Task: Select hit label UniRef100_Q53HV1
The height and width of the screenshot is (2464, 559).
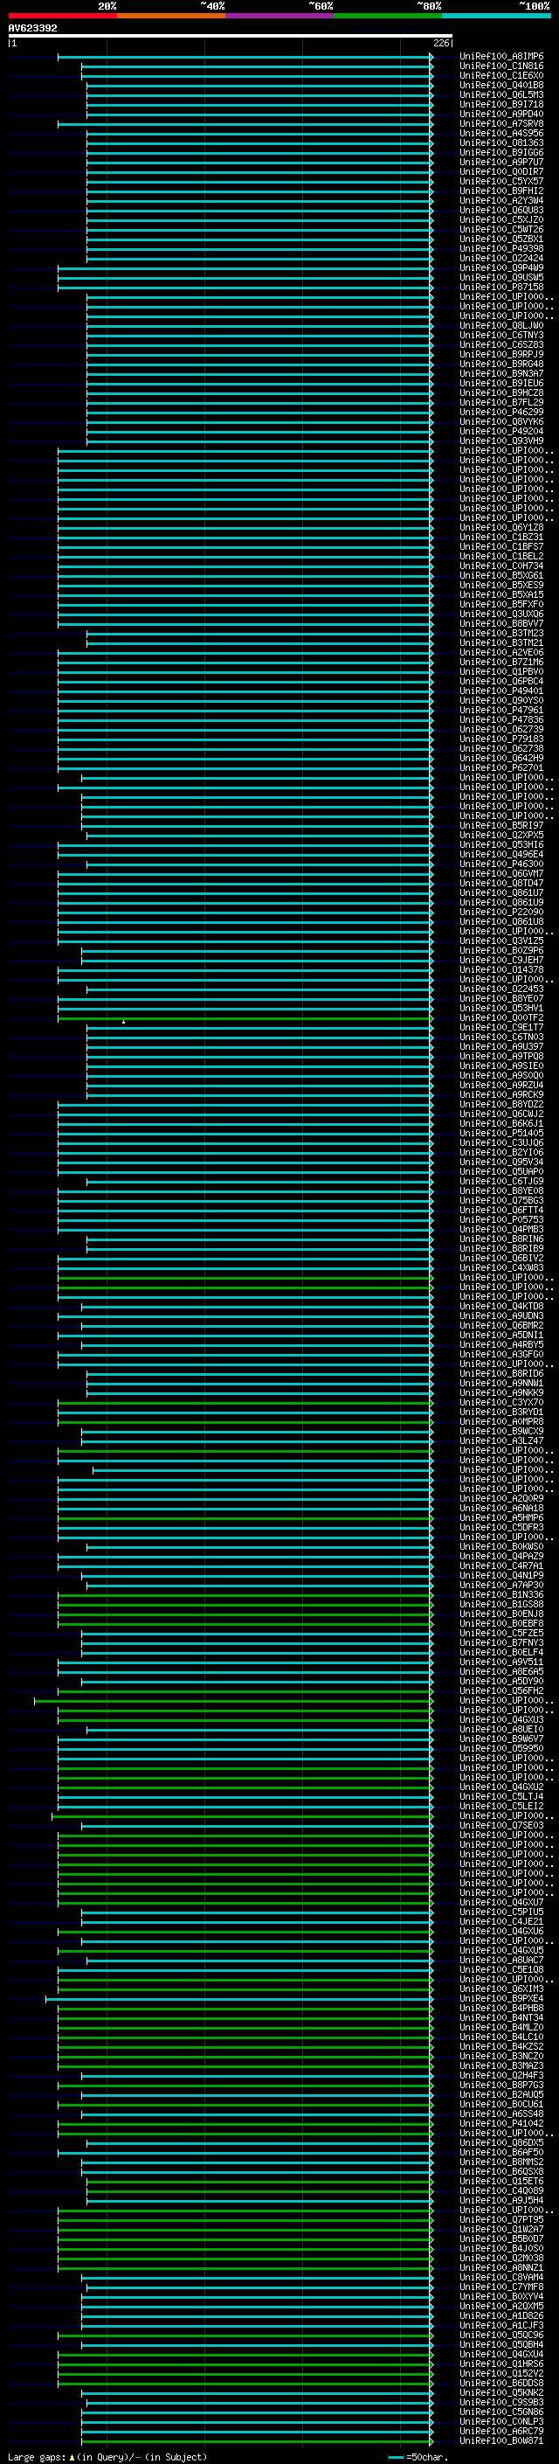Action: [x=500, y=1008]
